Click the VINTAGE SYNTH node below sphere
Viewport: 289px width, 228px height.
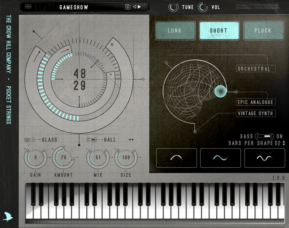click(x=195, y=132)
